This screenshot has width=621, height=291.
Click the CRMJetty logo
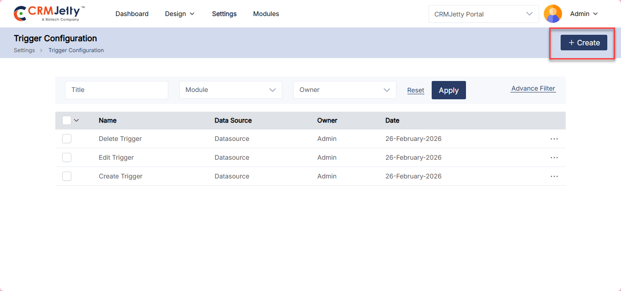(49, 14)
